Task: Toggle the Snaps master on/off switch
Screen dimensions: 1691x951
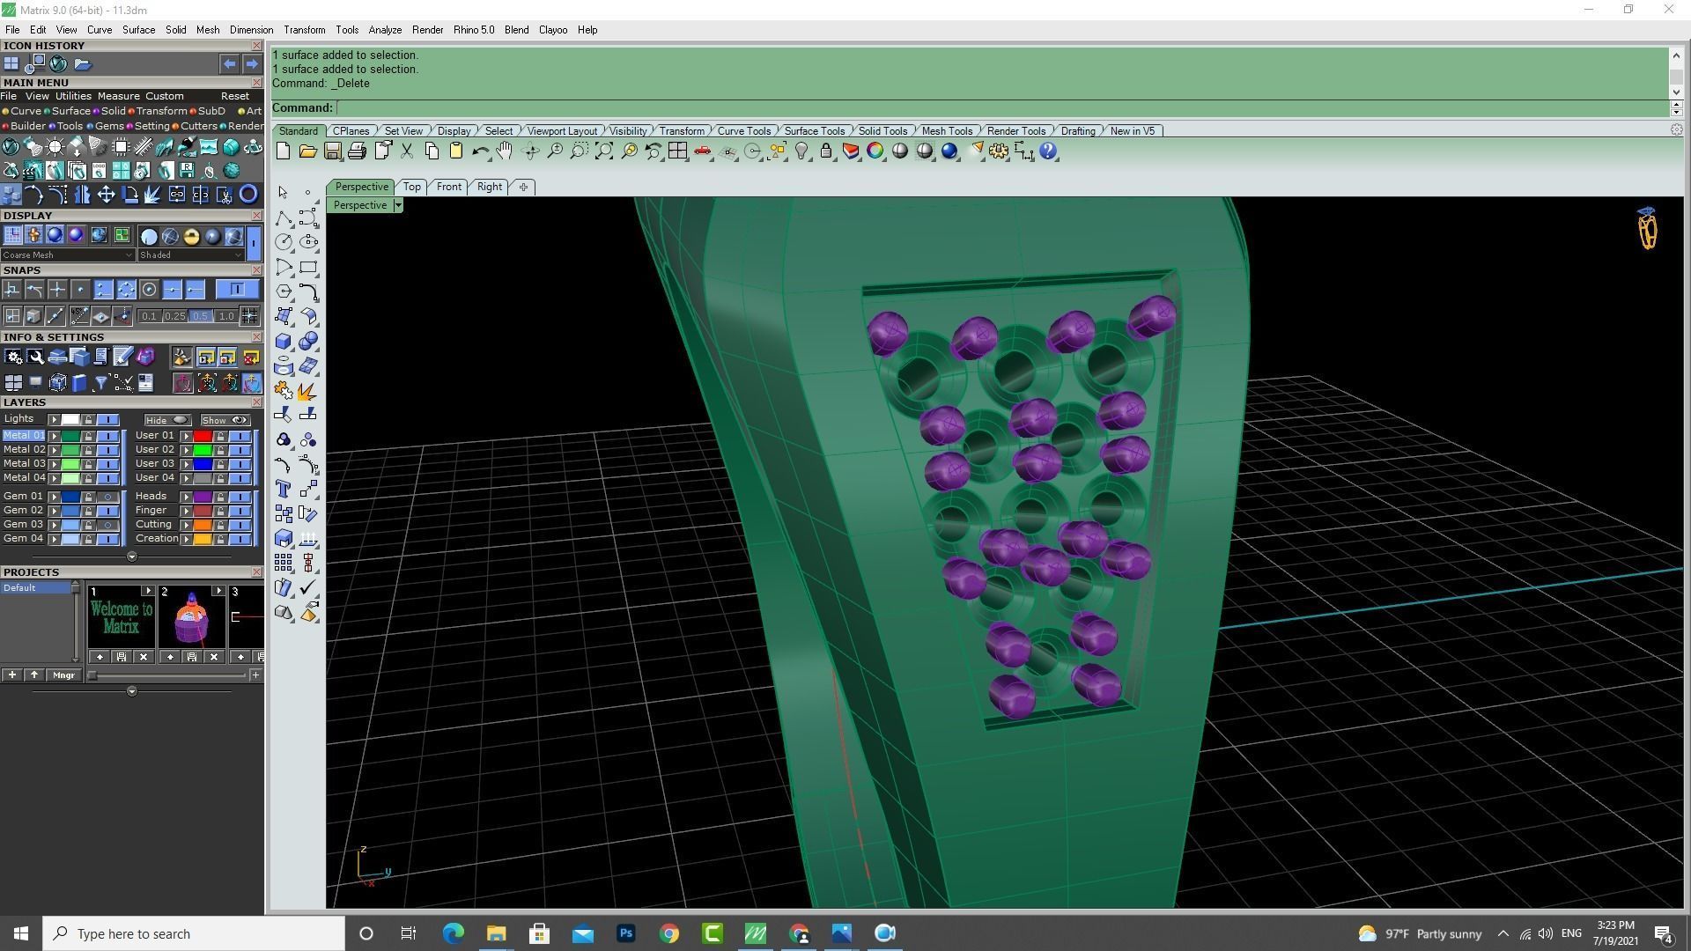Action: tap(237, 290)
